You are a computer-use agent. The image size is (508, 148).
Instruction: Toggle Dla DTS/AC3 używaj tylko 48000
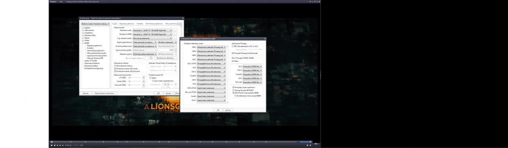point(233,92)
